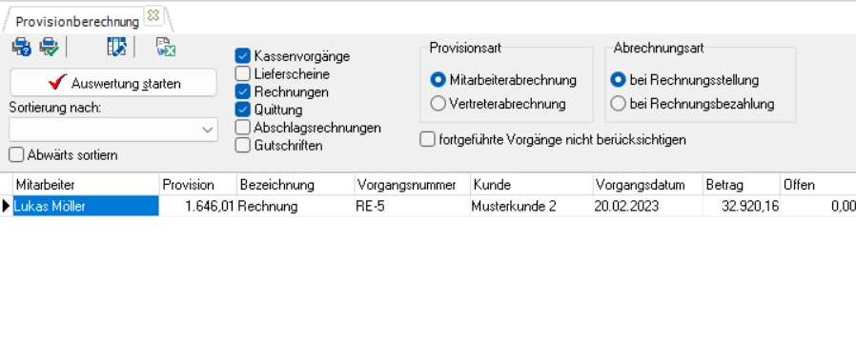The height and width of the screenshot is (363, 856).
Task: Choose bei Rechnungsbezahlung as Abrechnungsart
Action: coord(618,104)
